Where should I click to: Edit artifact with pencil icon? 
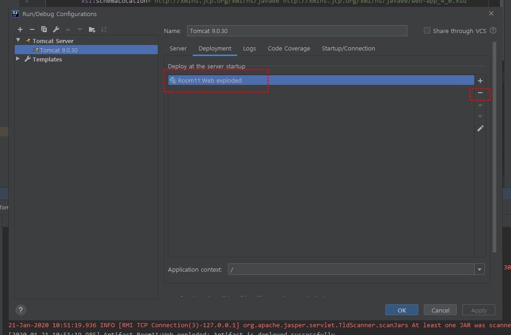480,128
